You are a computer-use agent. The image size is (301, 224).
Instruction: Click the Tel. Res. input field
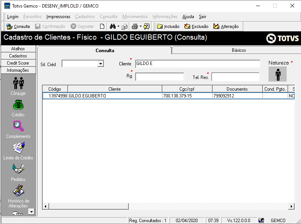click(x=235, y=77)
